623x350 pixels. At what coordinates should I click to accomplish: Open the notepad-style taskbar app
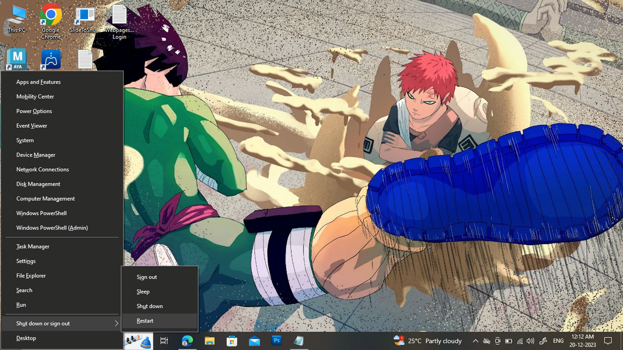pyautogui.click(x=299, y=341)
